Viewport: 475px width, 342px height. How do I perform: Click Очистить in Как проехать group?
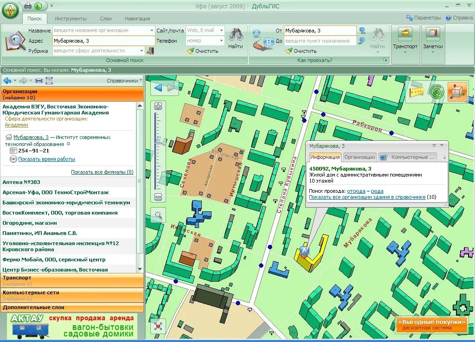pyautogui.click(x=301, y=51)
